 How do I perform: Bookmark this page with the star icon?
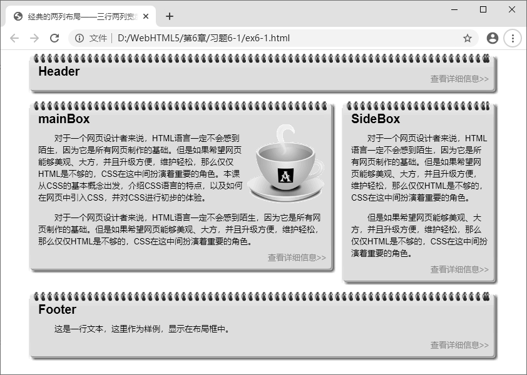click(468, 37)
